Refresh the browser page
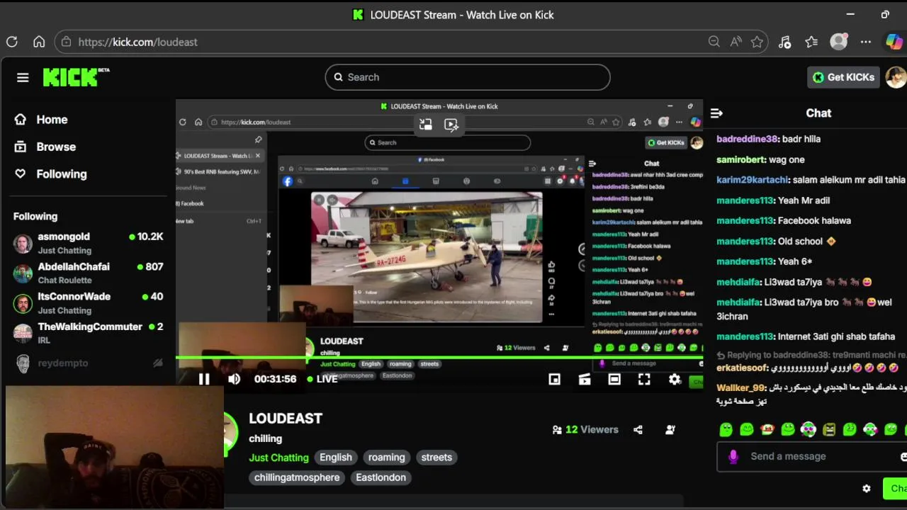907x510 pixels. point(12,42)
